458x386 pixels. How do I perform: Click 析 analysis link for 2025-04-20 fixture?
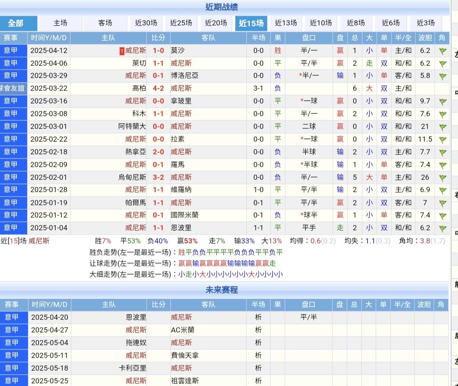(258, 317)
